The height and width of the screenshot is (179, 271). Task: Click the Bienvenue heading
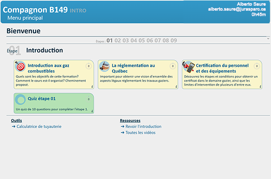click(x=23, y=31)
